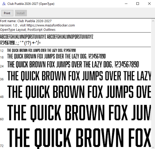Close the Club Puebla font viewer
155x149 pixels.
click(x=149, y=4)
